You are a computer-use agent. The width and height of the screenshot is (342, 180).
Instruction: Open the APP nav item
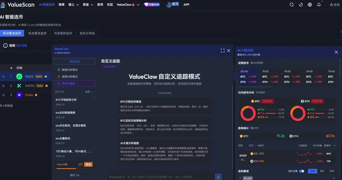pyautogui.click(x=186, y=5)
